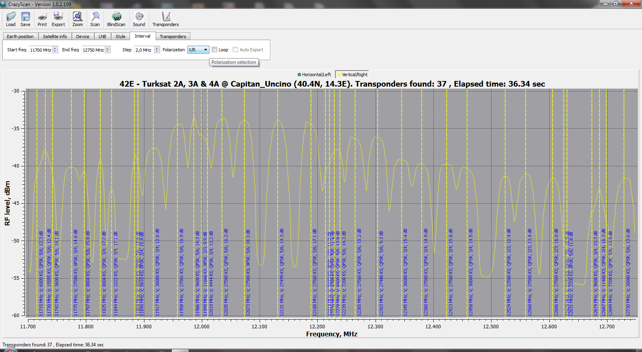
Task: Click the -45 RF level axis label
Action: click(x=15, y=203)
